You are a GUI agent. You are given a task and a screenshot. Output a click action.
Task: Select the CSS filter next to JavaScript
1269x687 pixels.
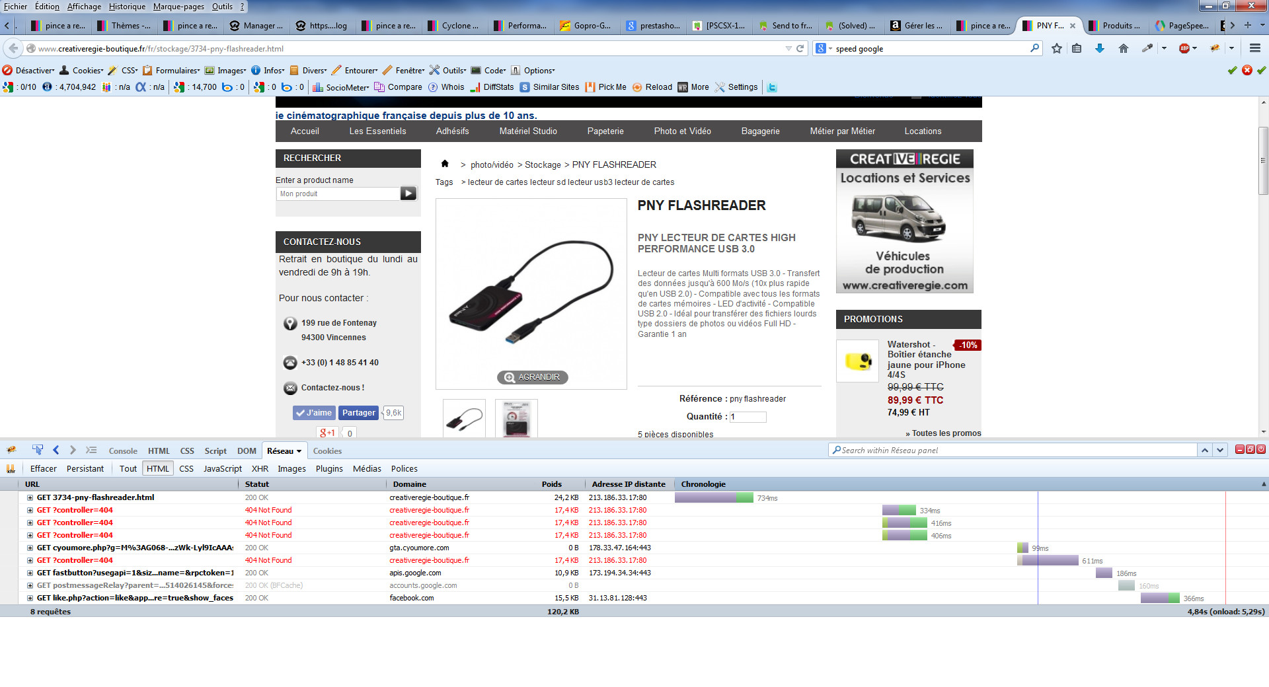tap(186, 469)
